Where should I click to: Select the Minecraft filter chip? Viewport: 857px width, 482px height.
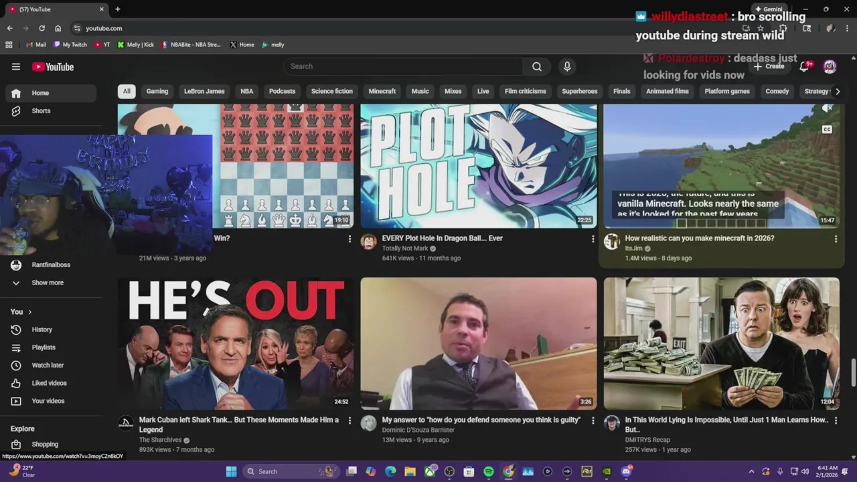(x=382, y=91)
